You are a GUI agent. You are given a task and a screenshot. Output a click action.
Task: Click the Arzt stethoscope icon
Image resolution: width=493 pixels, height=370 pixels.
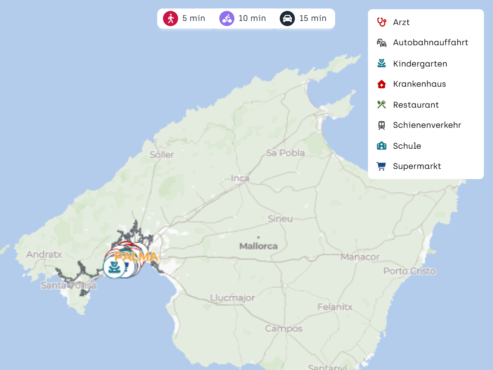tap(381, 22)
